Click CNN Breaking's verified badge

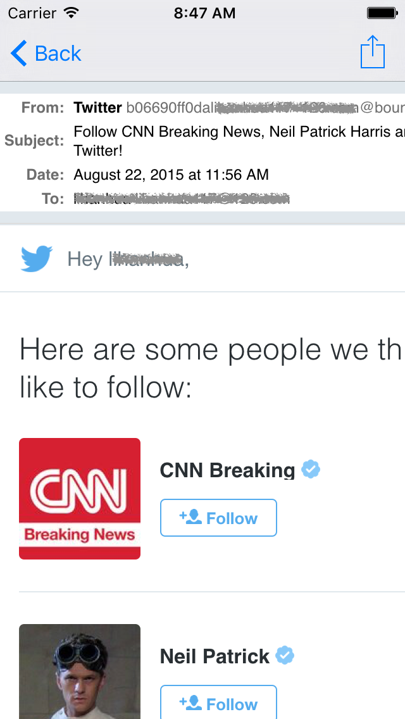coord(311,470)
